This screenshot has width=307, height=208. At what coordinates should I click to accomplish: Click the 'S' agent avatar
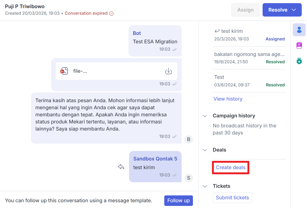[188, 178]
